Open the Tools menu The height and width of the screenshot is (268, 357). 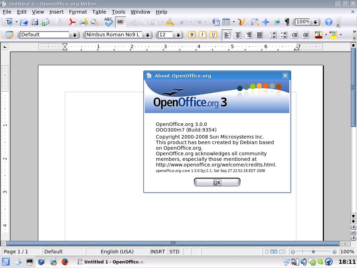coord(119,12)
